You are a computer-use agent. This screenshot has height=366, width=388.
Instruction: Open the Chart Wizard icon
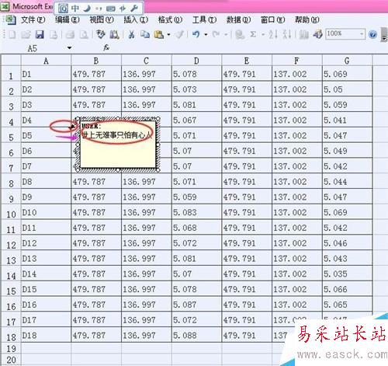pyautogui.click(x=304, y=34)
